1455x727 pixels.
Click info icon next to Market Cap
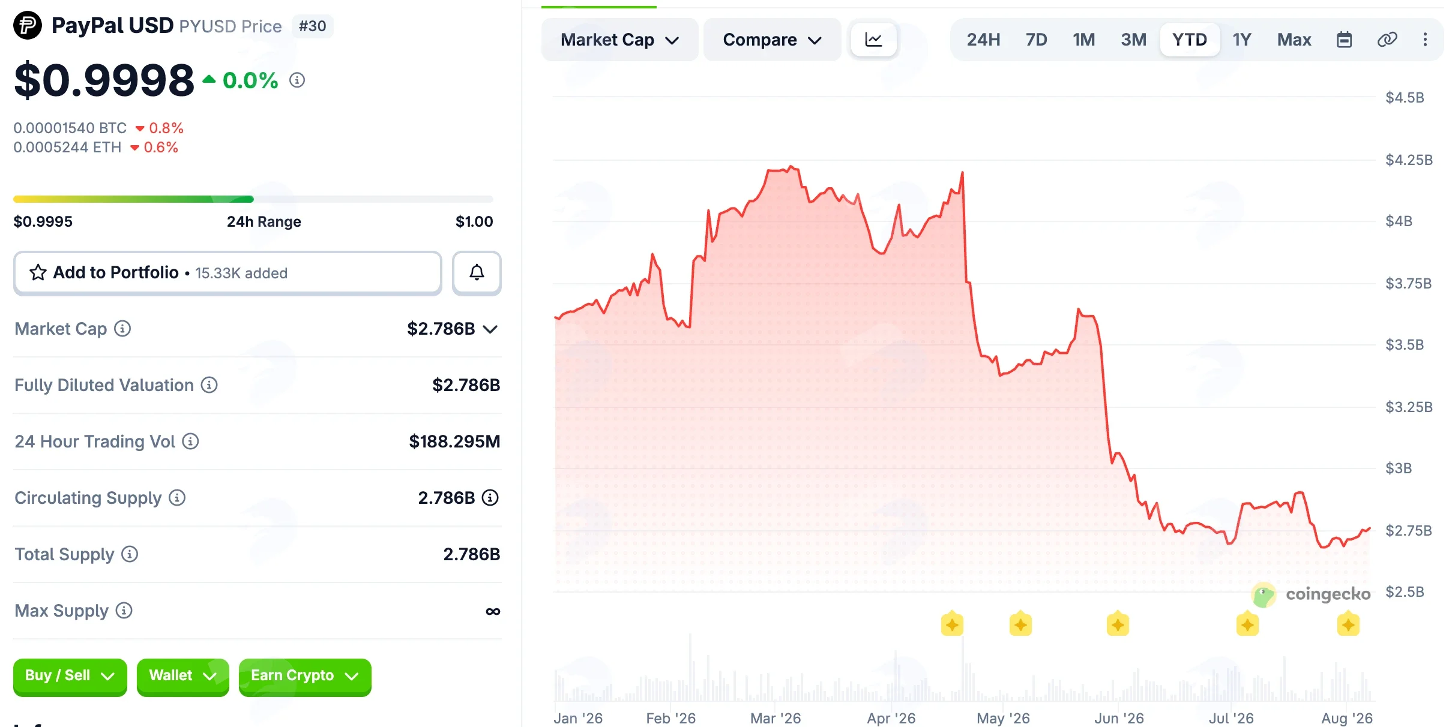122,329
